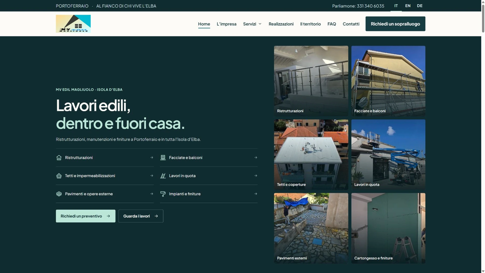The height and width of the screenshot is (273, 485).
Task: Click the arrow at the end of the Tetti e impermeabilizzazioni row
Action: click(x=152, y=176)
